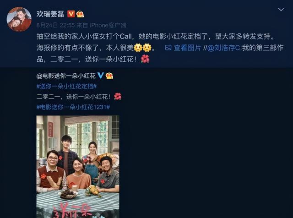Image resolution: width=293 pixels, height=218 pixels.
Task: Click the red flower emoji after 小红花！
Action: (145, 59)
